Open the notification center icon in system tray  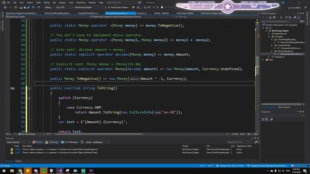[305, 171]
